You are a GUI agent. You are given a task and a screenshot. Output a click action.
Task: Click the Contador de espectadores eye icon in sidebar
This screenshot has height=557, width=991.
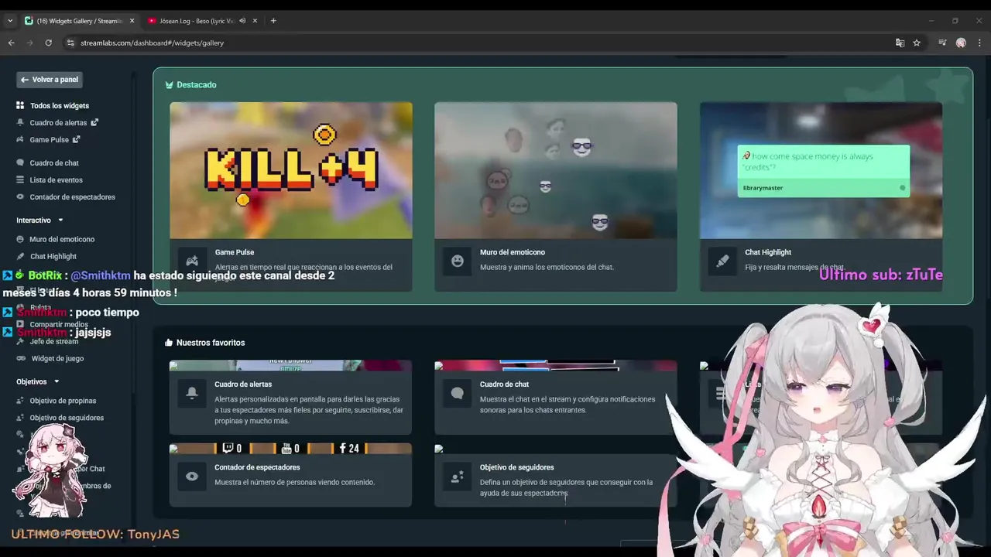click(x=21, y=196)
